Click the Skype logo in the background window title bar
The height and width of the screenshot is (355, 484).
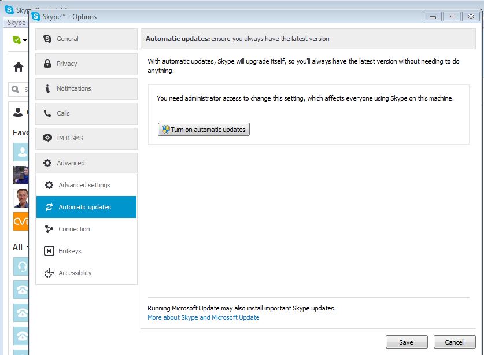pyautogui.click(x=9, y=10)
